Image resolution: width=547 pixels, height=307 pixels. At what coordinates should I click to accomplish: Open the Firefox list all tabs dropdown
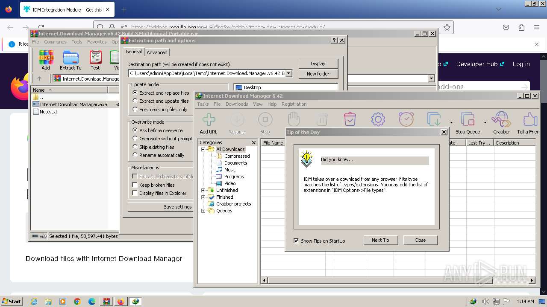(498, 9)
